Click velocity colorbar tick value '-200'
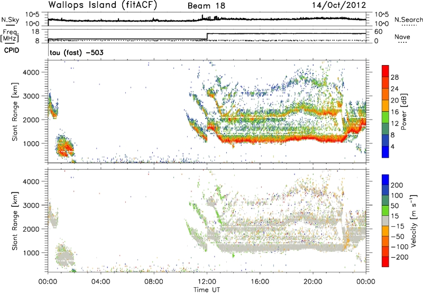Image resolution: width=423 pixels, height=293 pixels. pos(400,257)
